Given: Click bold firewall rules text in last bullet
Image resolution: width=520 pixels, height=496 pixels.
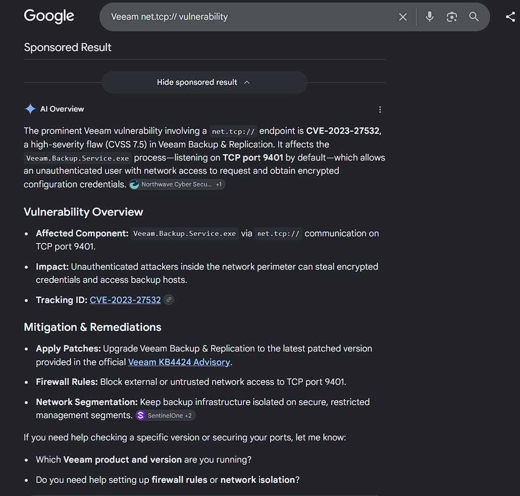Looking at the screenshot, I should [179, 480].
